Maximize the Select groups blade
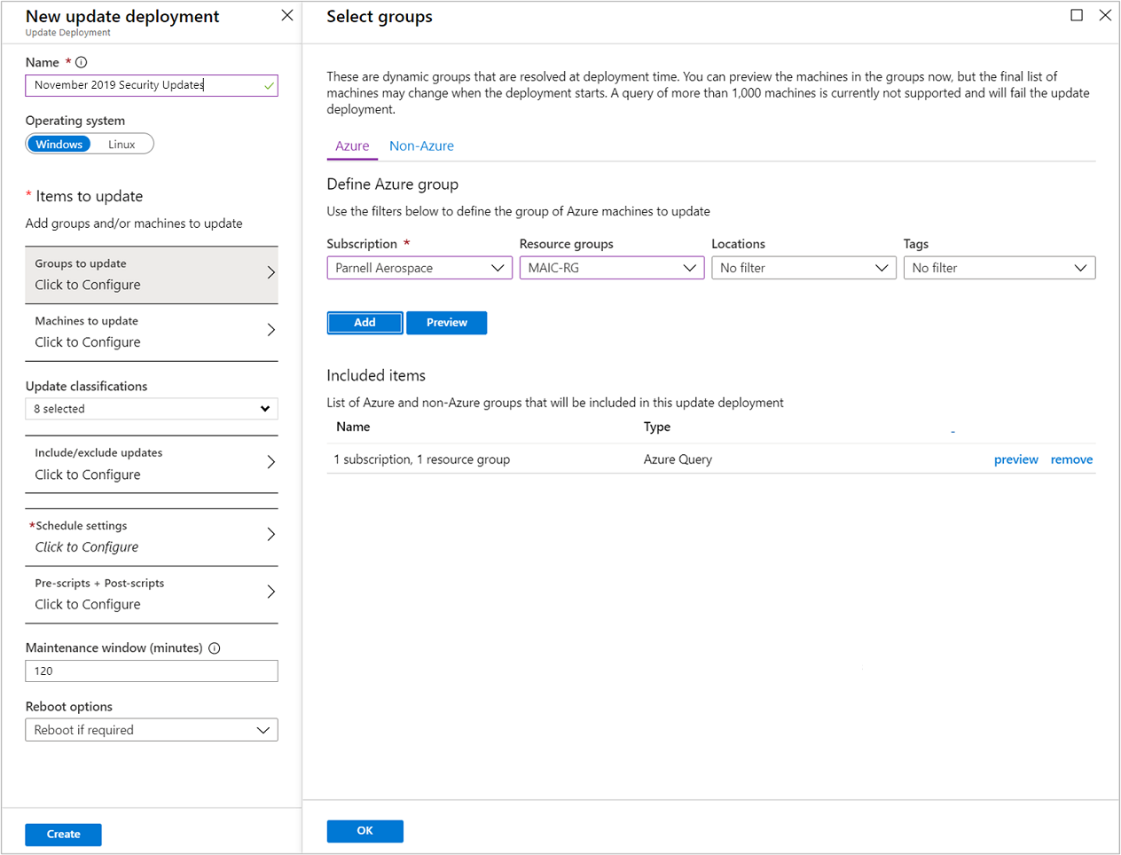Image resolution: width=1121 pixels, height=855 pixels. (x=1077, y=15)
